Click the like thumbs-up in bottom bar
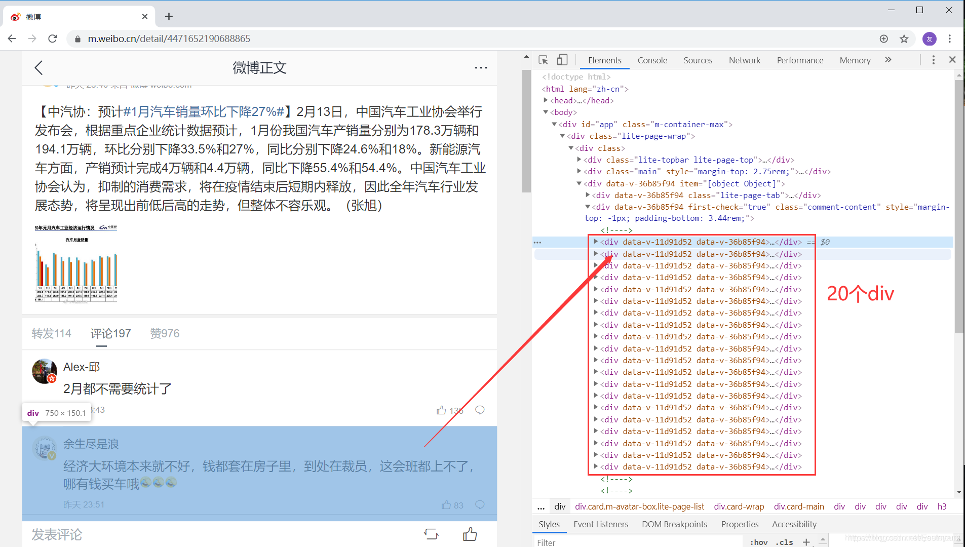Screen dimensions: 965x547 470,534
